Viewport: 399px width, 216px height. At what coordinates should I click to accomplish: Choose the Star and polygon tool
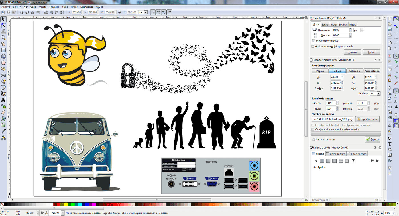click(x=3, y=69)
